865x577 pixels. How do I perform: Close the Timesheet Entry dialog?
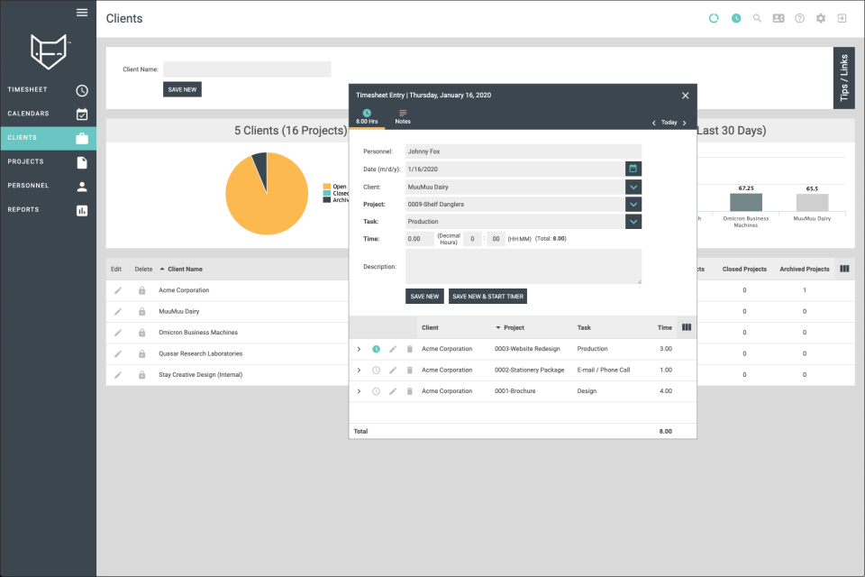click(x=685, y=96)
